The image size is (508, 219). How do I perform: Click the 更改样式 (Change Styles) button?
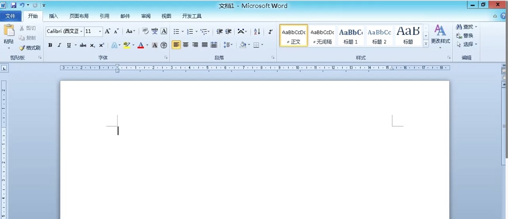(x=440, y=35)
